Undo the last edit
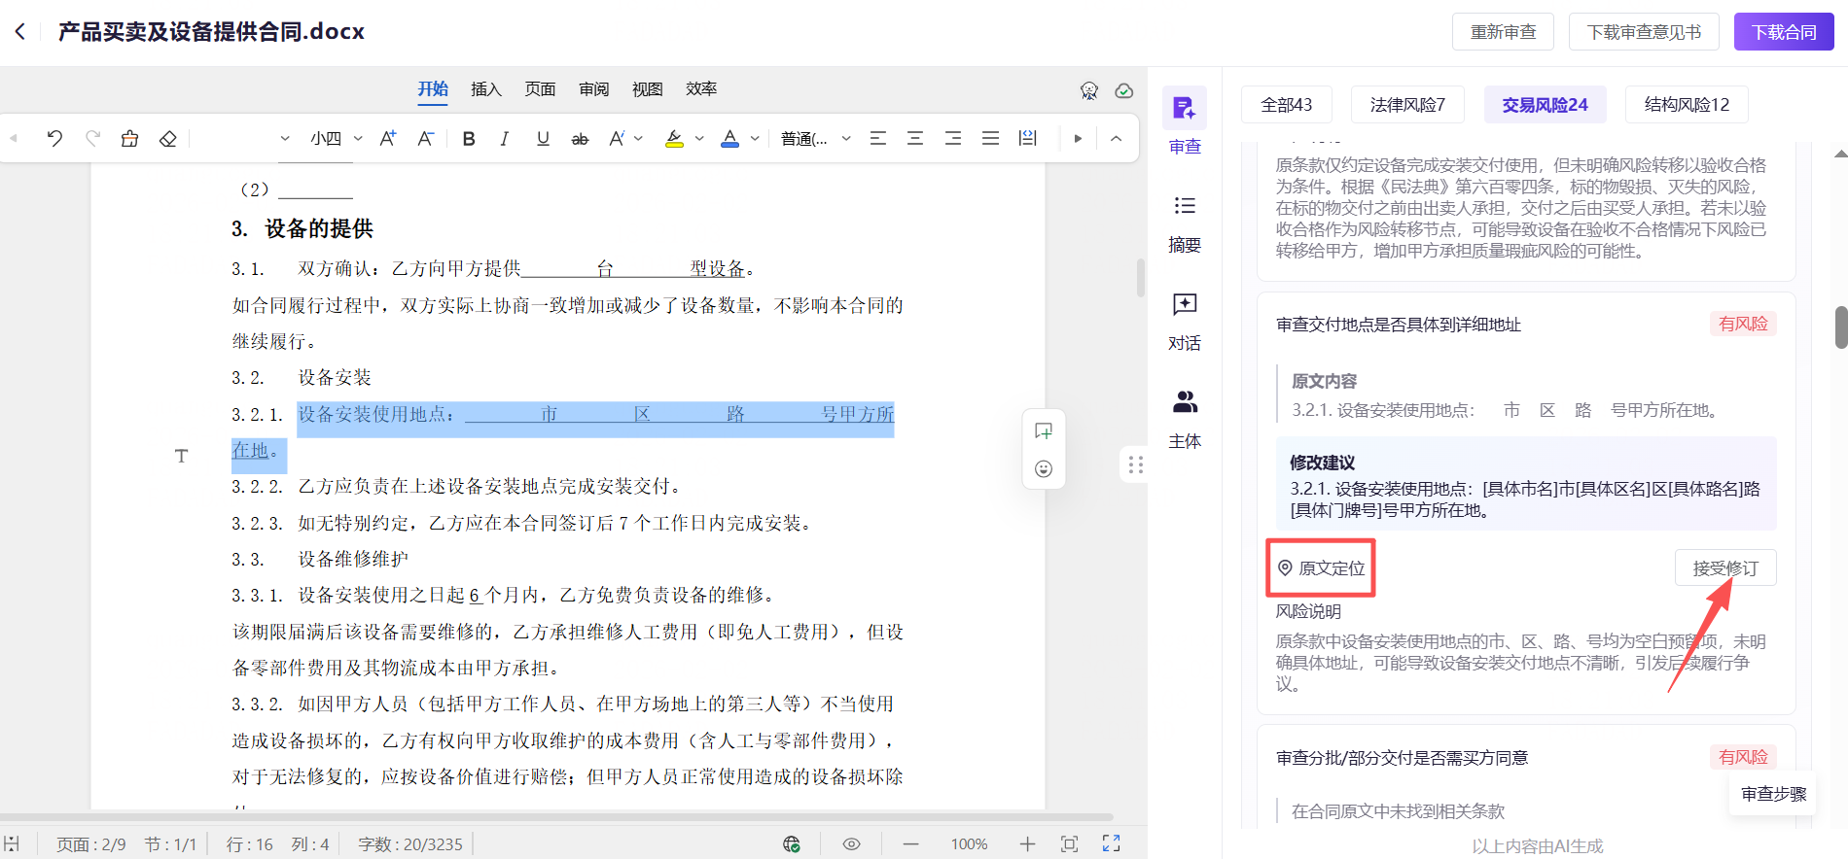The image size is (1848, 859). (54, 139)
